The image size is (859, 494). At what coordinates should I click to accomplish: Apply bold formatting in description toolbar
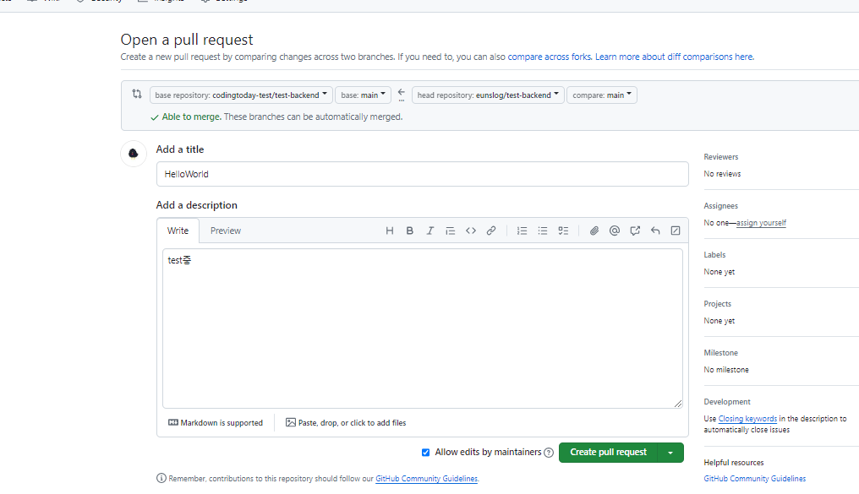click(x=410, y=231)
